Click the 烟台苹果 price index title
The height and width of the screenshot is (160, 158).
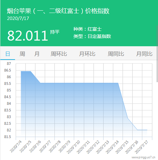pos(58,11)
